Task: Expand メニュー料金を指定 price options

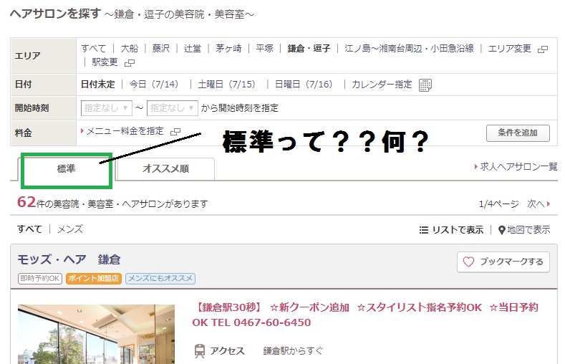Action: pyautogui.click(x=125, y=131)
